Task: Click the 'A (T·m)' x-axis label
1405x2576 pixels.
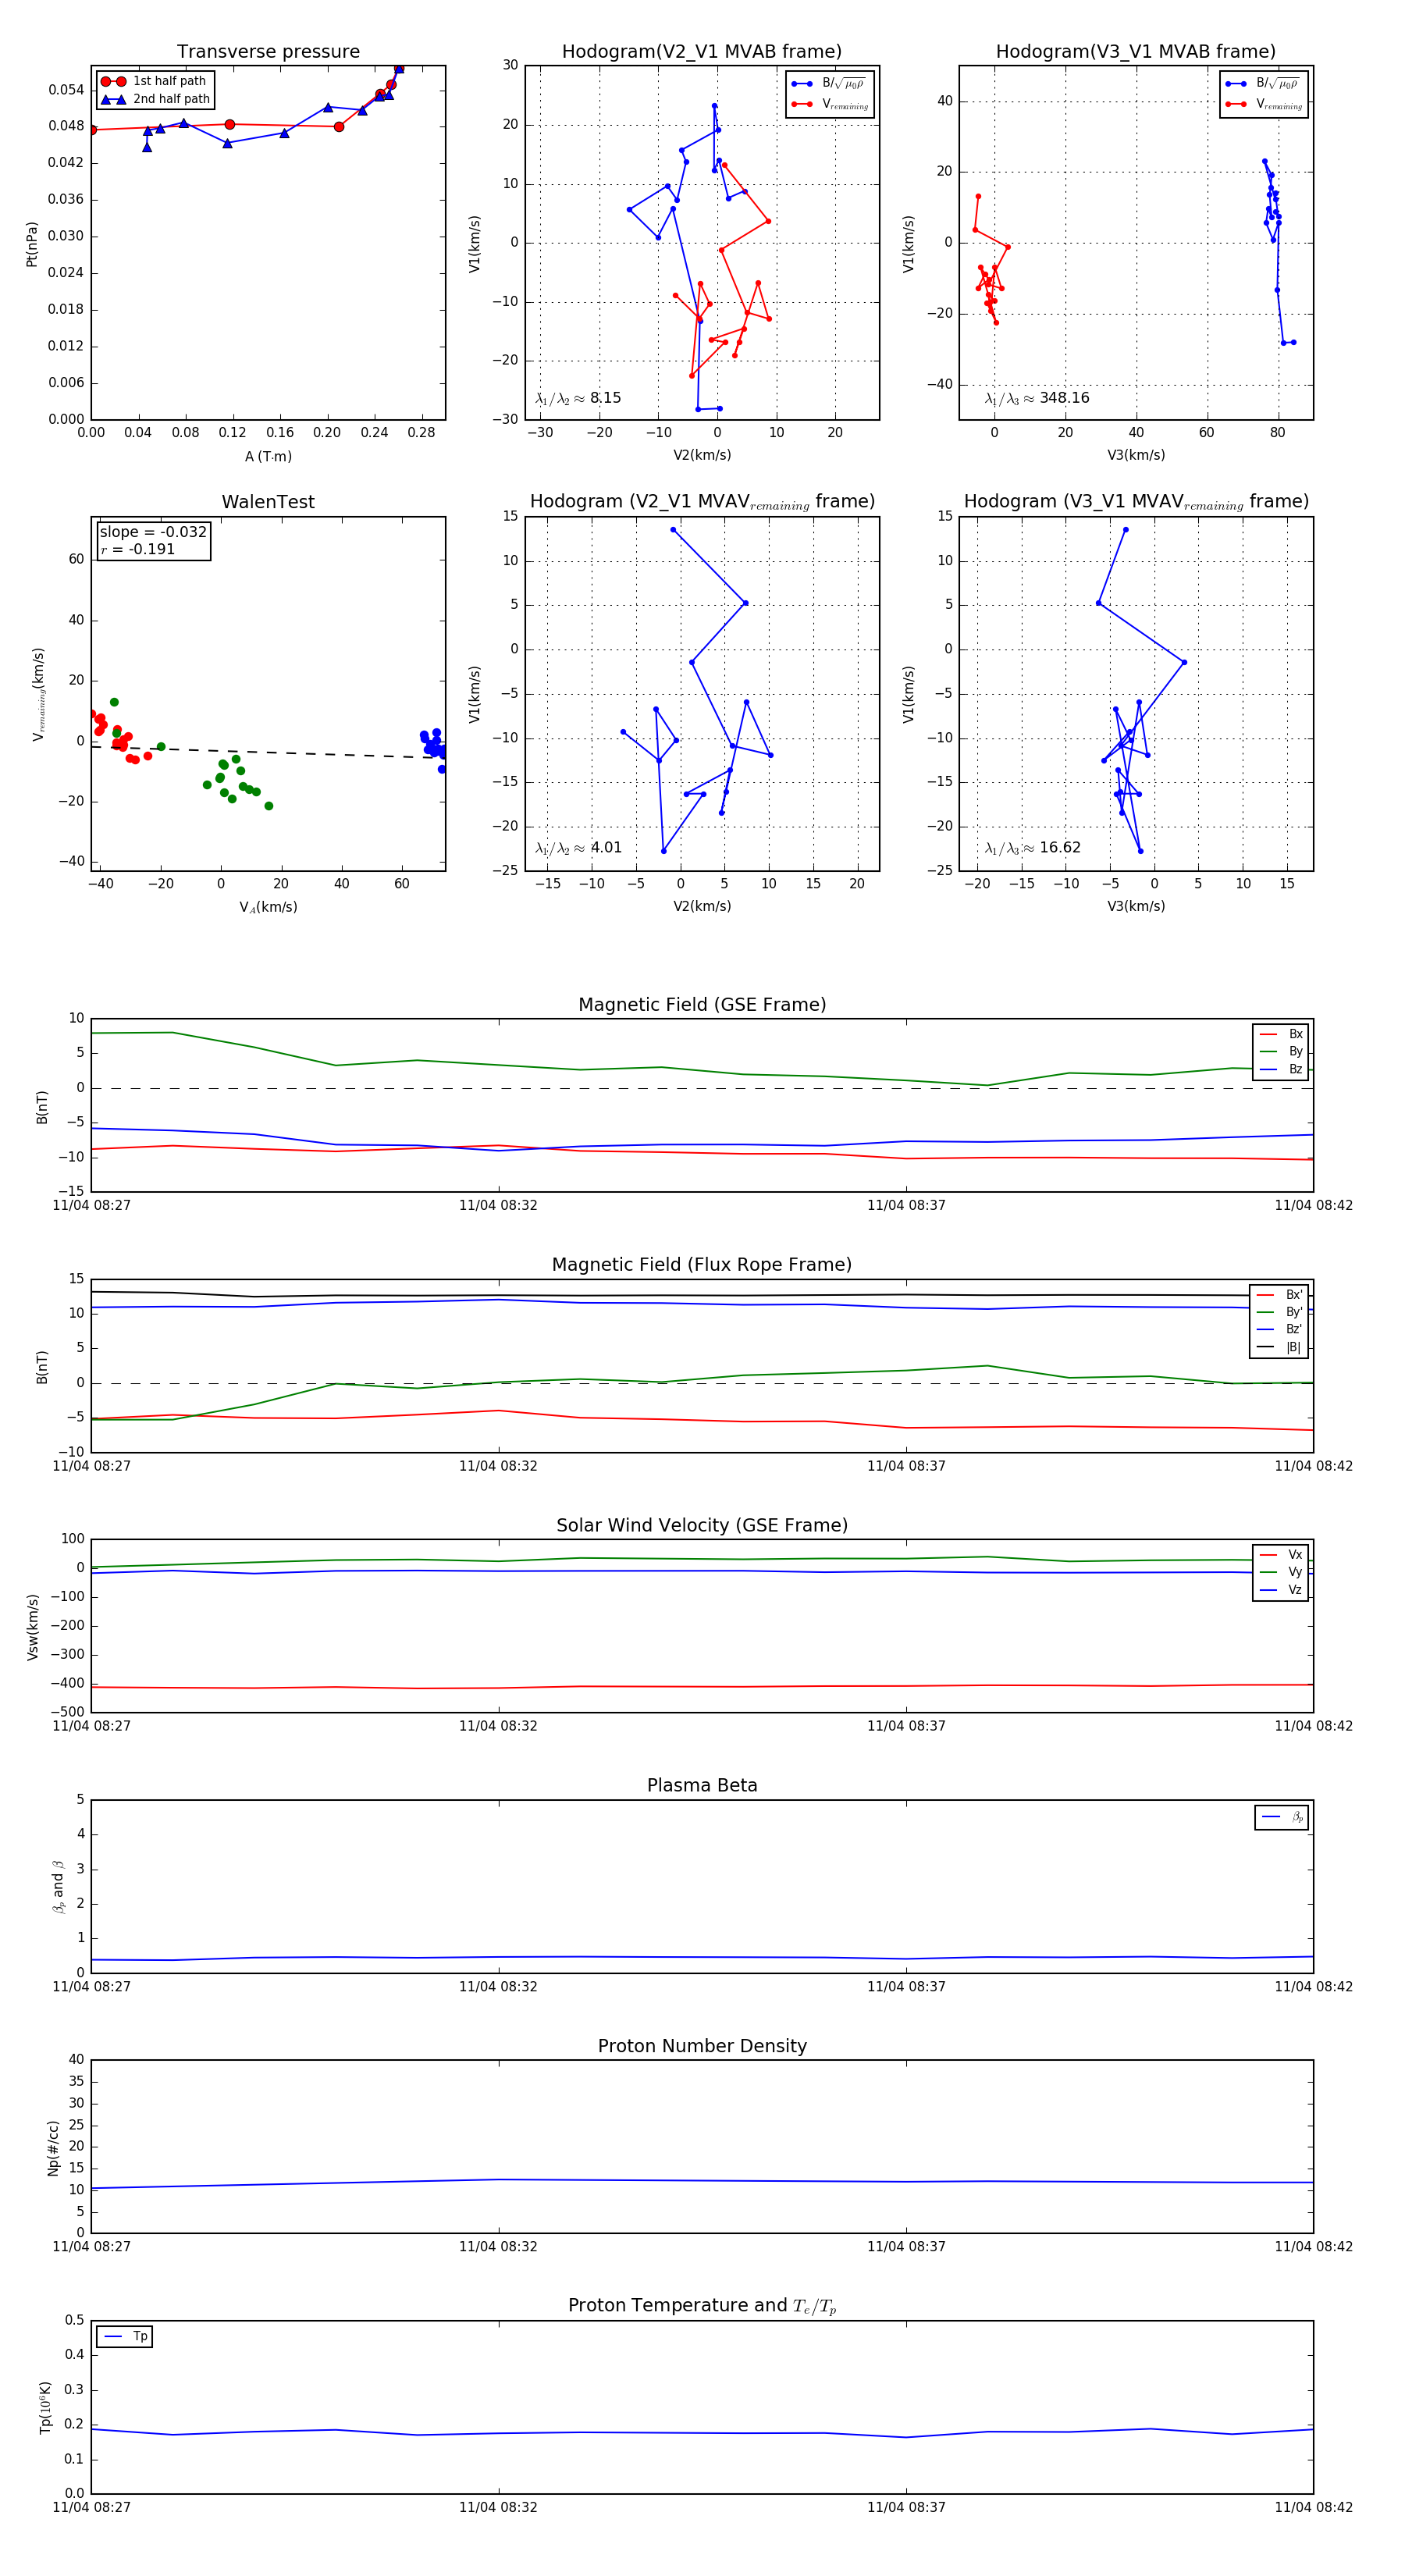Action: pyautogui.click(x=268, y=456)
